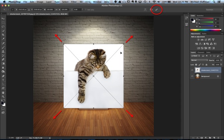Image resolution: width=224 pixels, height=140 pixels.
Task: Select the Path Selection tool
Action: [x=3, y=84]
